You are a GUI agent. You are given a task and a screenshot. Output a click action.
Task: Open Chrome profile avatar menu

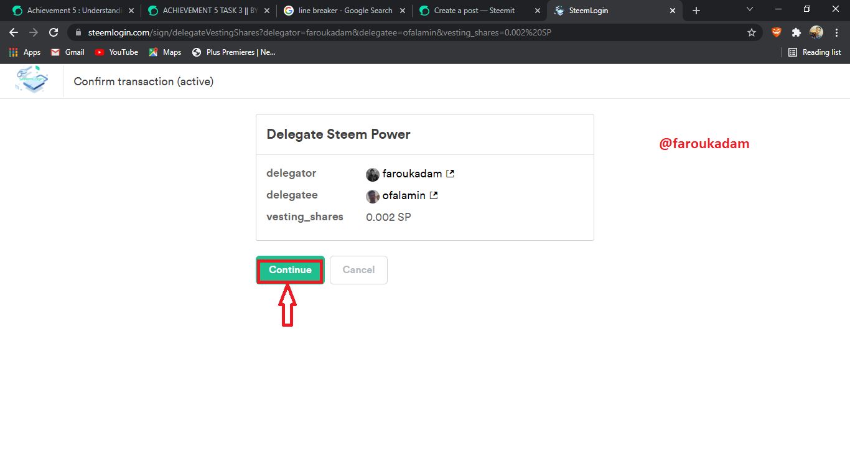(x=816, y=32)
